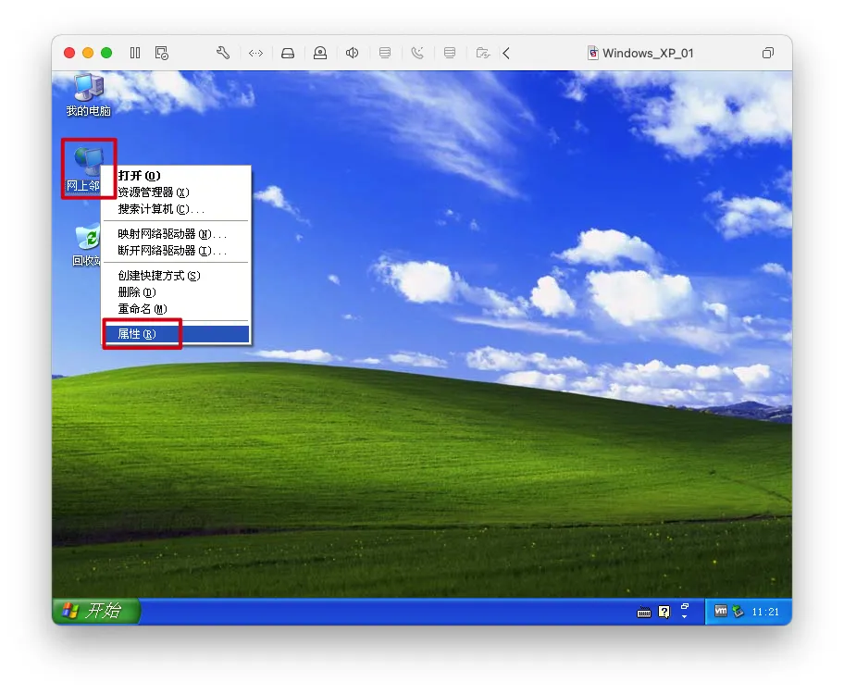This screenshot has height=694, width=844.
Task: Collapse toolbar with the left chevron
Action: coord(506,53)
